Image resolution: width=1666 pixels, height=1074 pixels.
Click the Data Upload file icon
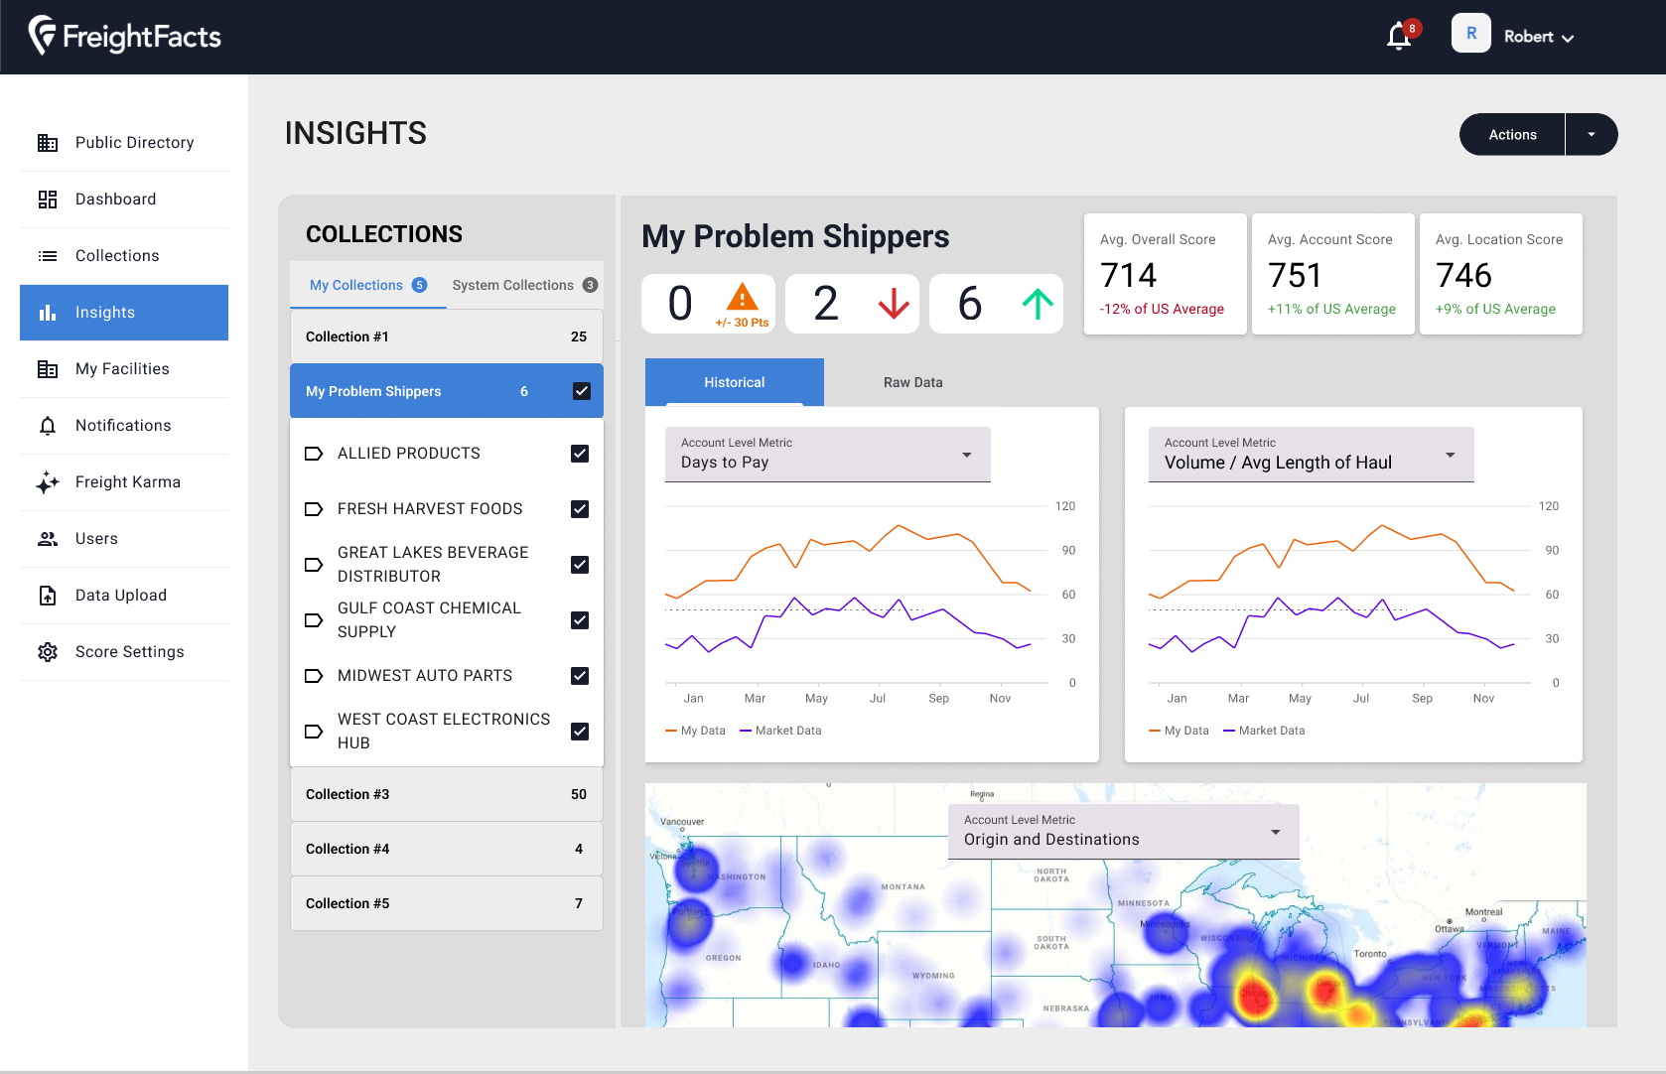tap(47, 596)
